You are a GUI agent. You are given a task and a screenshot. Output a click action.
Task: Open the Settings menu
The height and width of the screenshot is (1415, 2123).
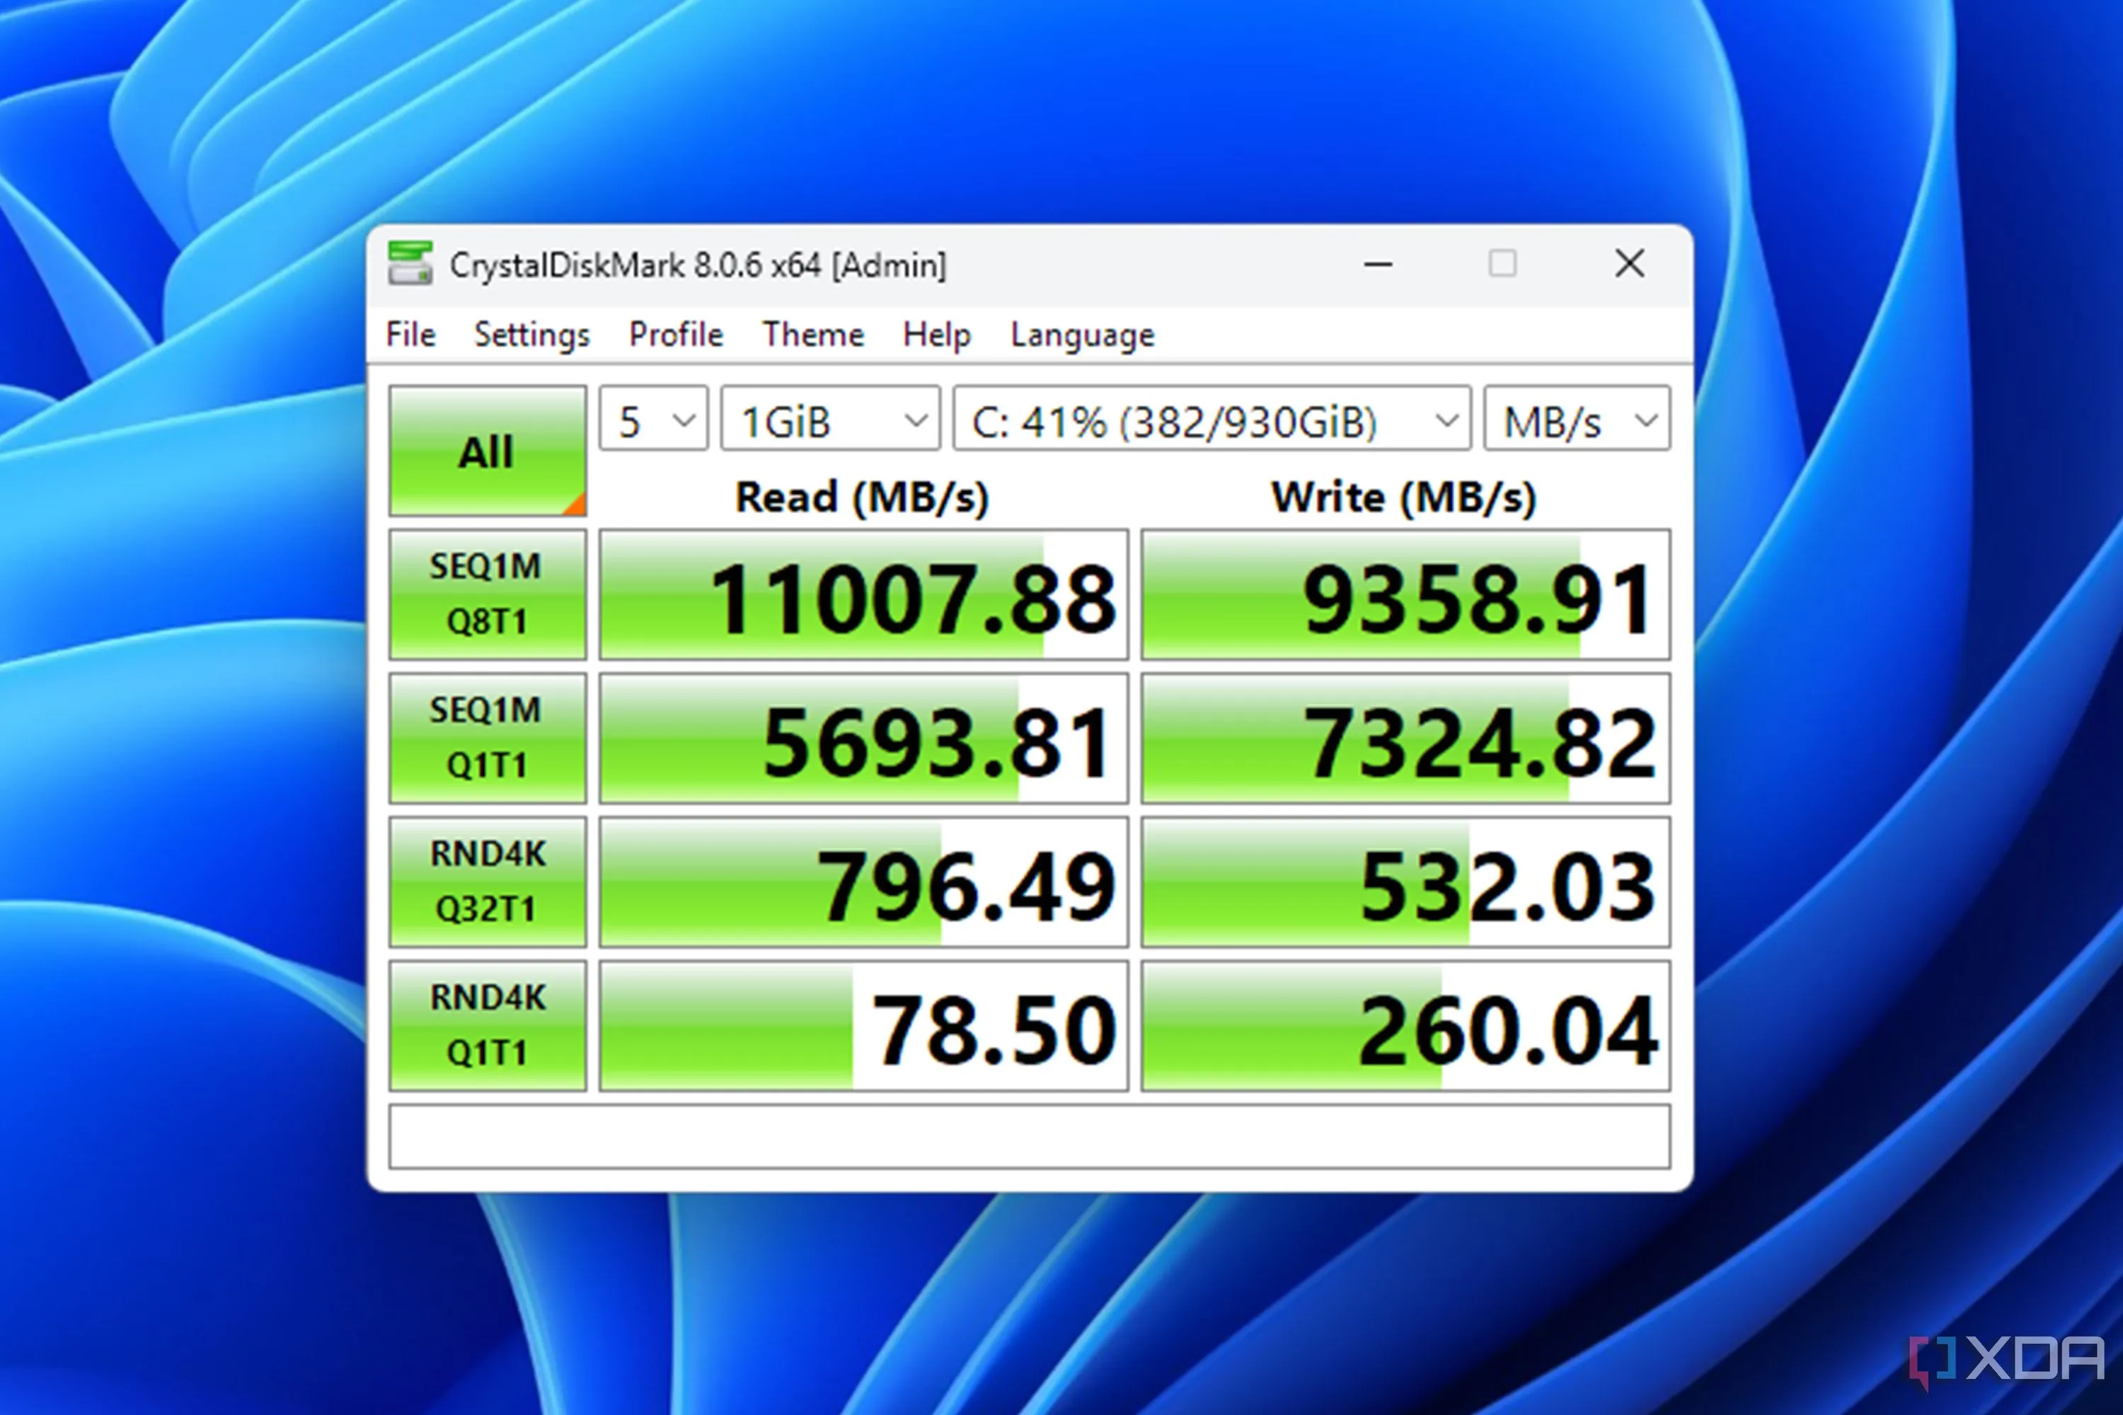coord(531,334)
